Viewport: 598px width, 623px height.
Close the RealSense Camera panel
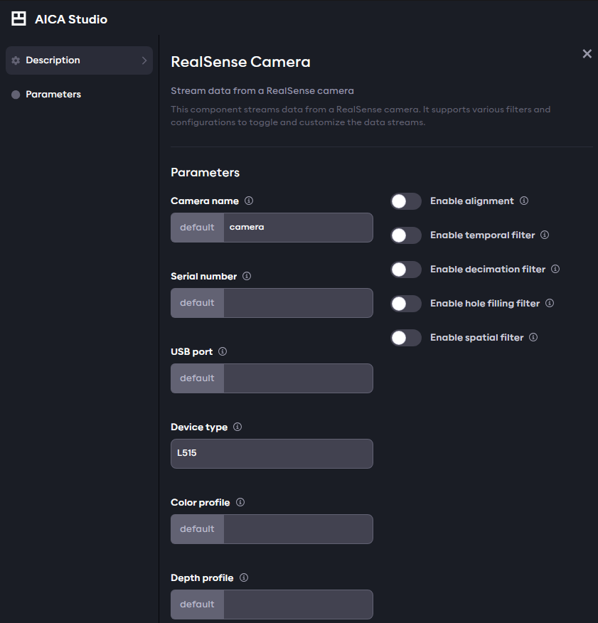point(587,53)
